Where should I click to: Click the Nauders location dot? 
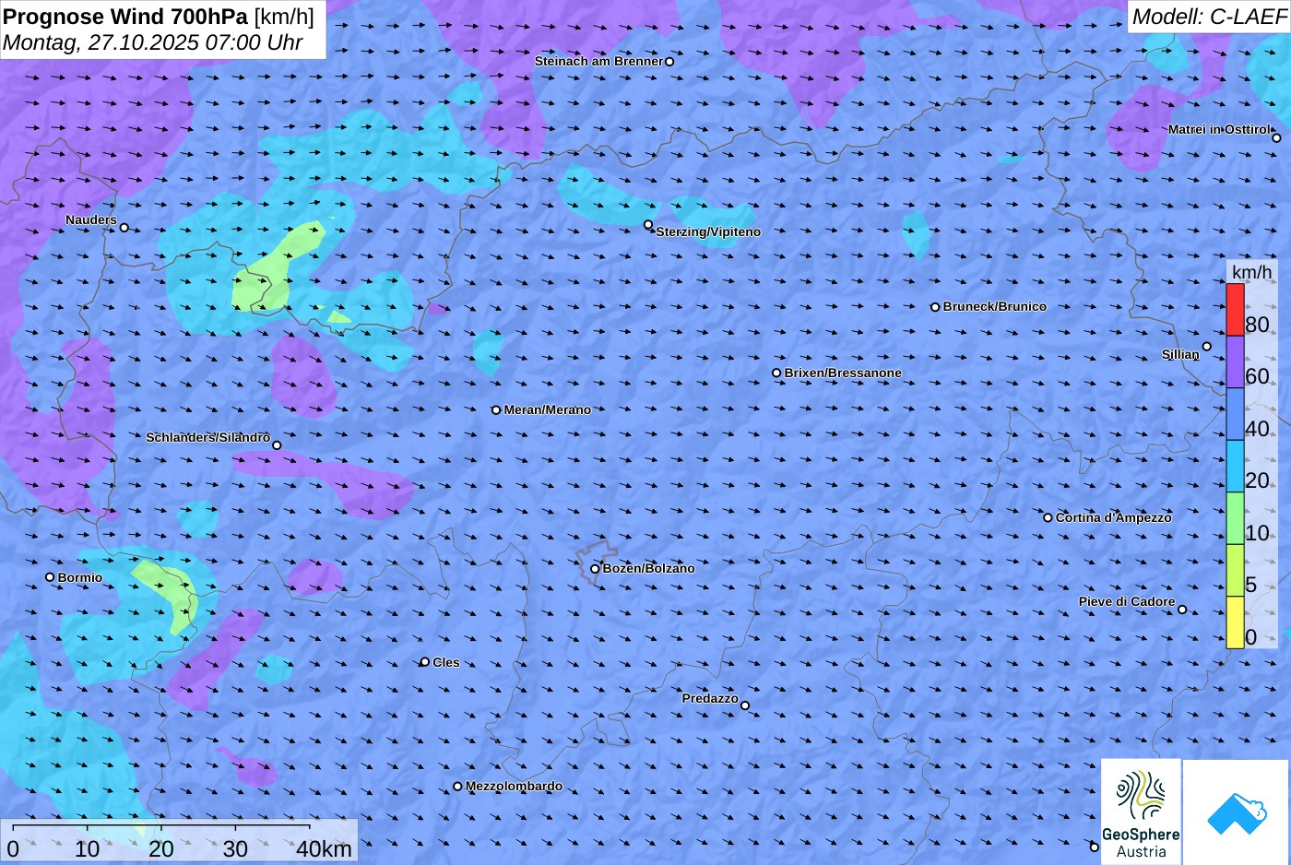pos(124,228)
